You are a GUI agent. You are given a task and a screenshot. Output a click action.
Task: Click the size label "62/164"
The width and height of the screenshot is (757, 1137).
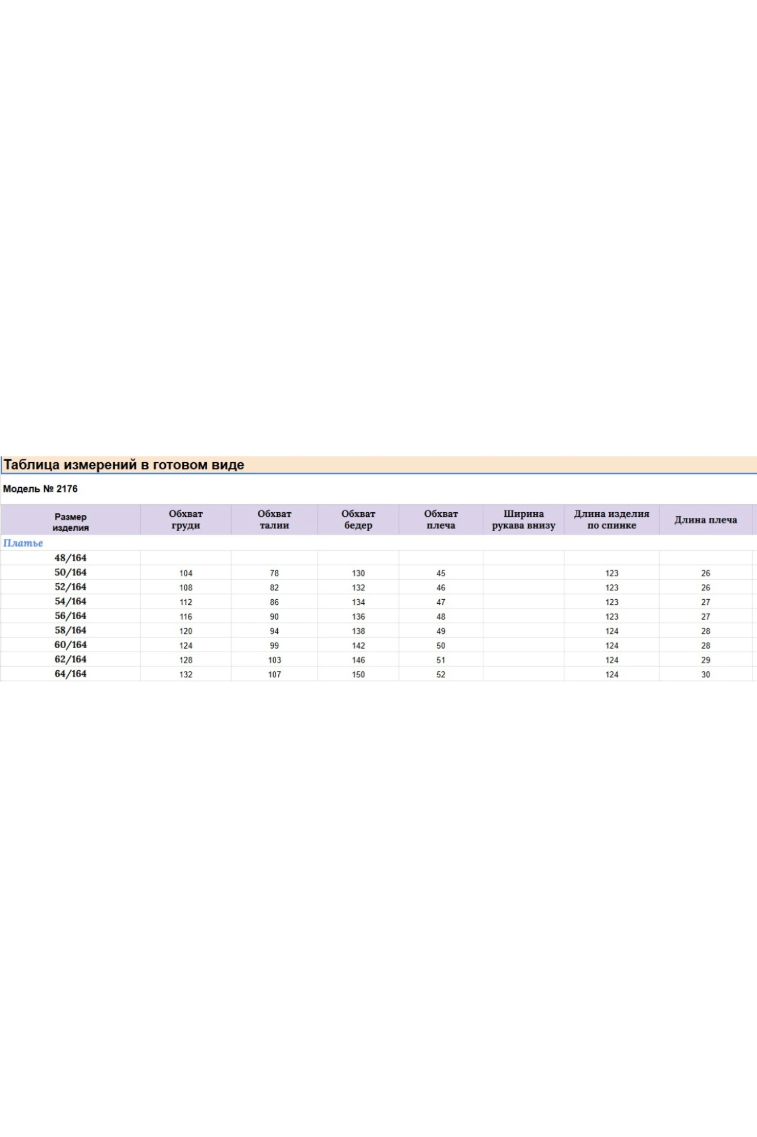pyautogui.click(x=70, y=659)
